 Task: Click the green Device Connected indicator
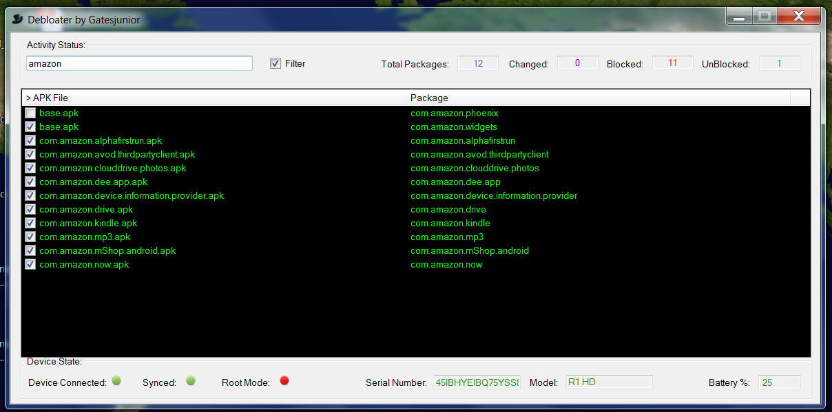(x=116, y=380)
